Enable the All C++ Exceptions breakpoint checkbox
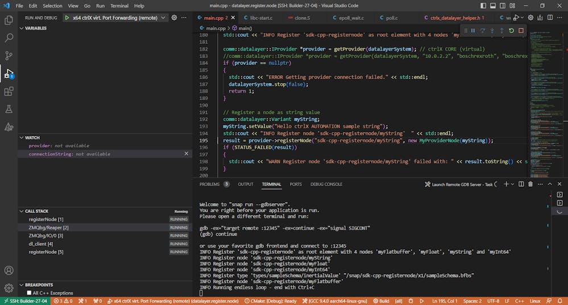This screenshot has height=305, width=568. pyautogui.click(x=28, y=293)
